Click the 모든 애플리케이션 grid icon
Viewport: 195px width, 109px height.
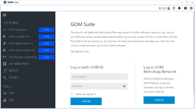pyautogui.click(x=5, y=64)
